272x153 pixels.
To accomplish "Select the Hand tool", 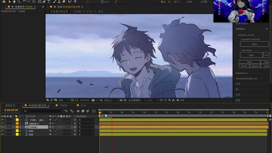I will 14,2.
